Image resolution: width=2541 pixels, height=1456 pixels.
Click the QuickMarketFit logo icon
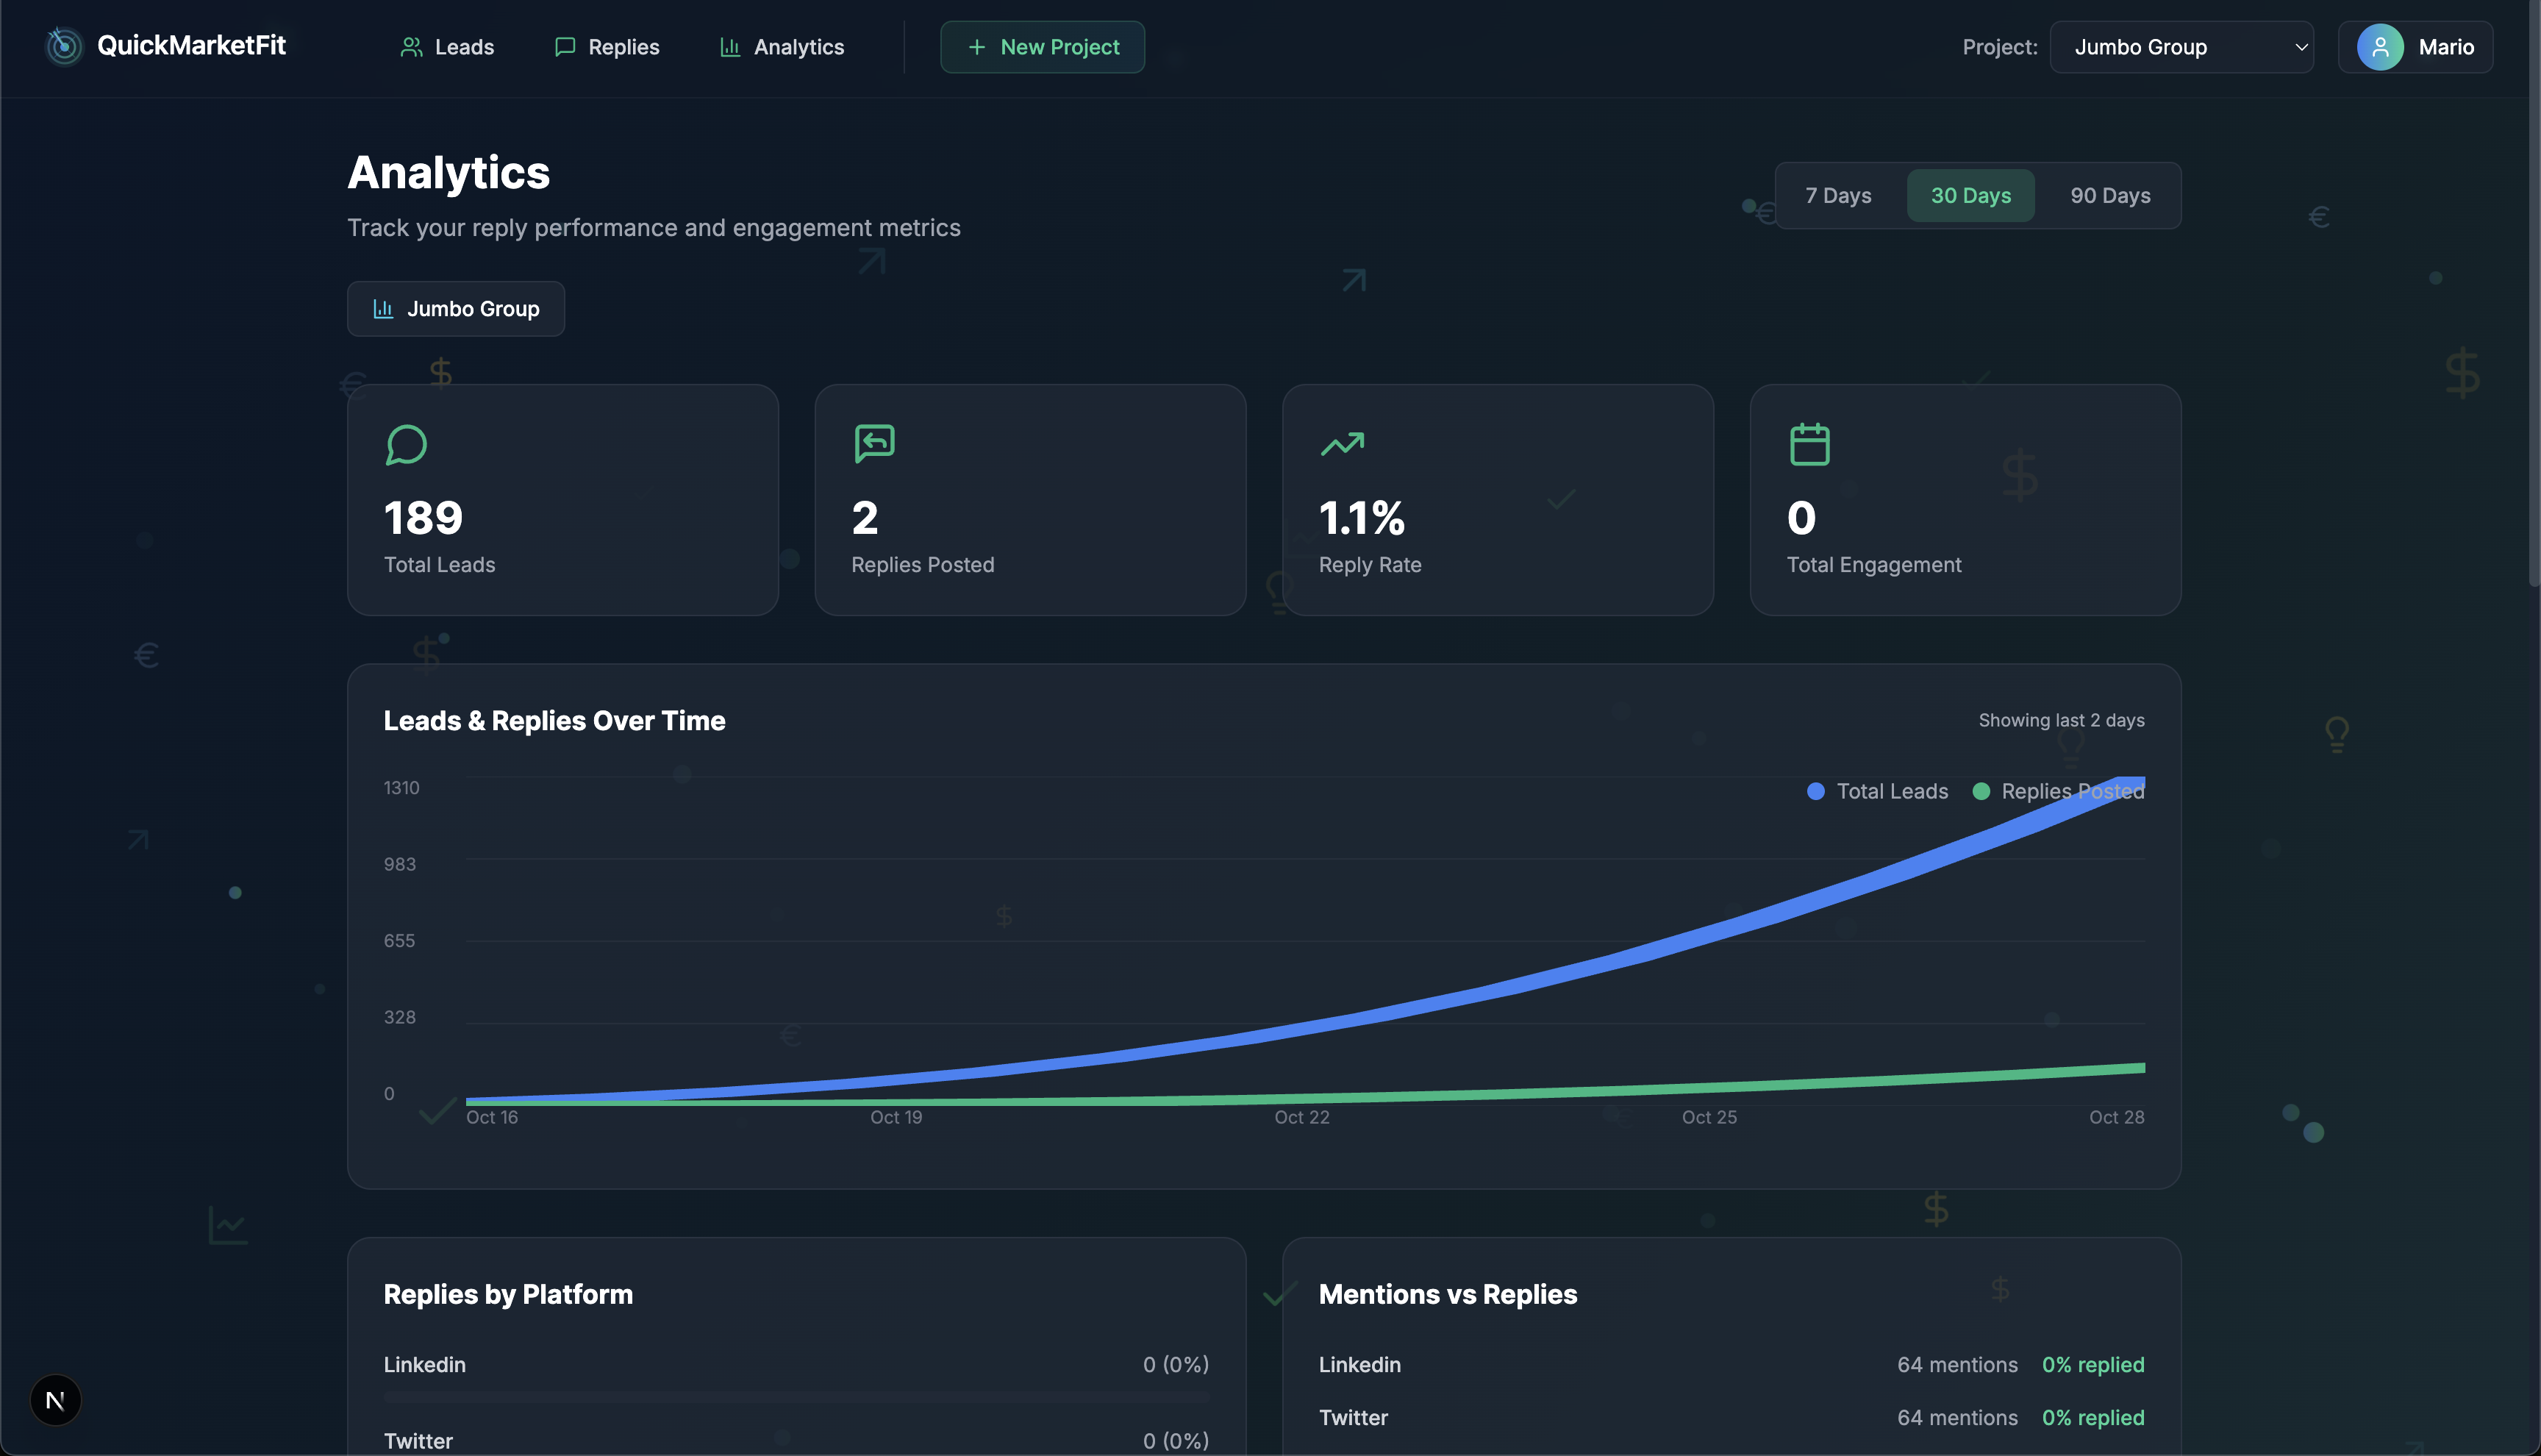point(64,46)
